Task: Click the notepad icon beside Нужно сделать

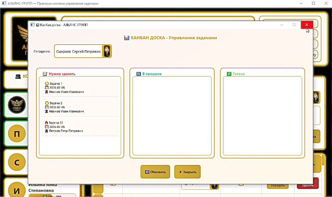Action: [45, 74]
